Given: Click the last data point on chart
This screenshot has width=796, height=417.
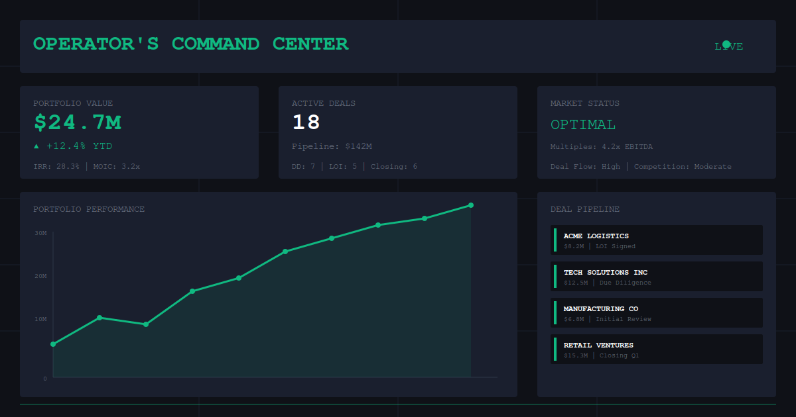Looking at the screenshot, I should click(471, 205).
